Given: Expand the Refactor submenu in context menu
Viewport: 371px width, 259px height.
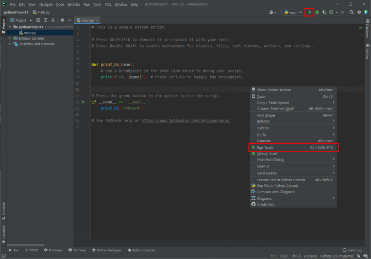Looking at the screenshot, I should (x=293, y=122).
